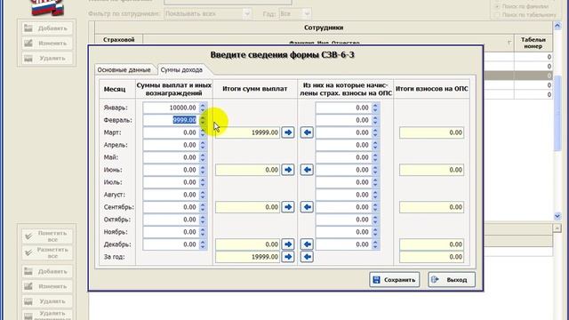Click the Ноябрь ОПС contributions field
The width and height of the screenshot is (569, 320).
click(x=343, y=232)
